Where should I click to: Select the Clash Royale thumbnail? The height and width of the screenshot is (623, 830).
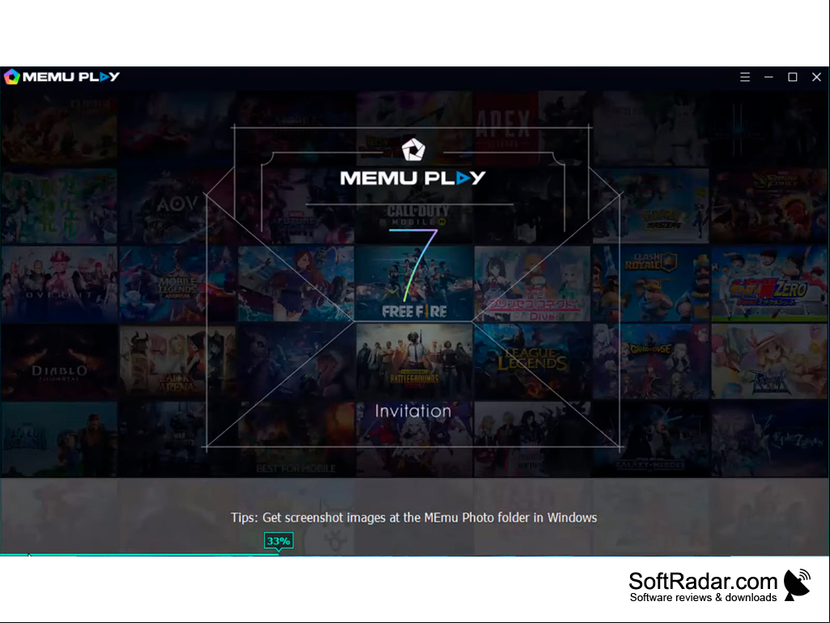[x=650, y=284]
